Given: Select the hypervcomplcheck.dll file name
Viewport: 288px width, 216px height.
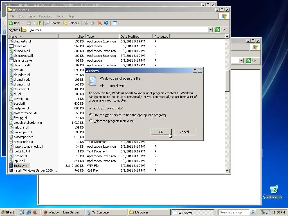Looking at the screenshot, I should pos(28,146).
